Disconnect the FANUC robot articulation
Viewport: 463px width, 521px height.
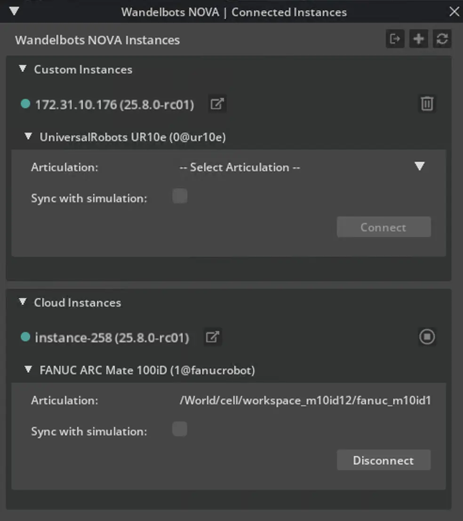383,460
